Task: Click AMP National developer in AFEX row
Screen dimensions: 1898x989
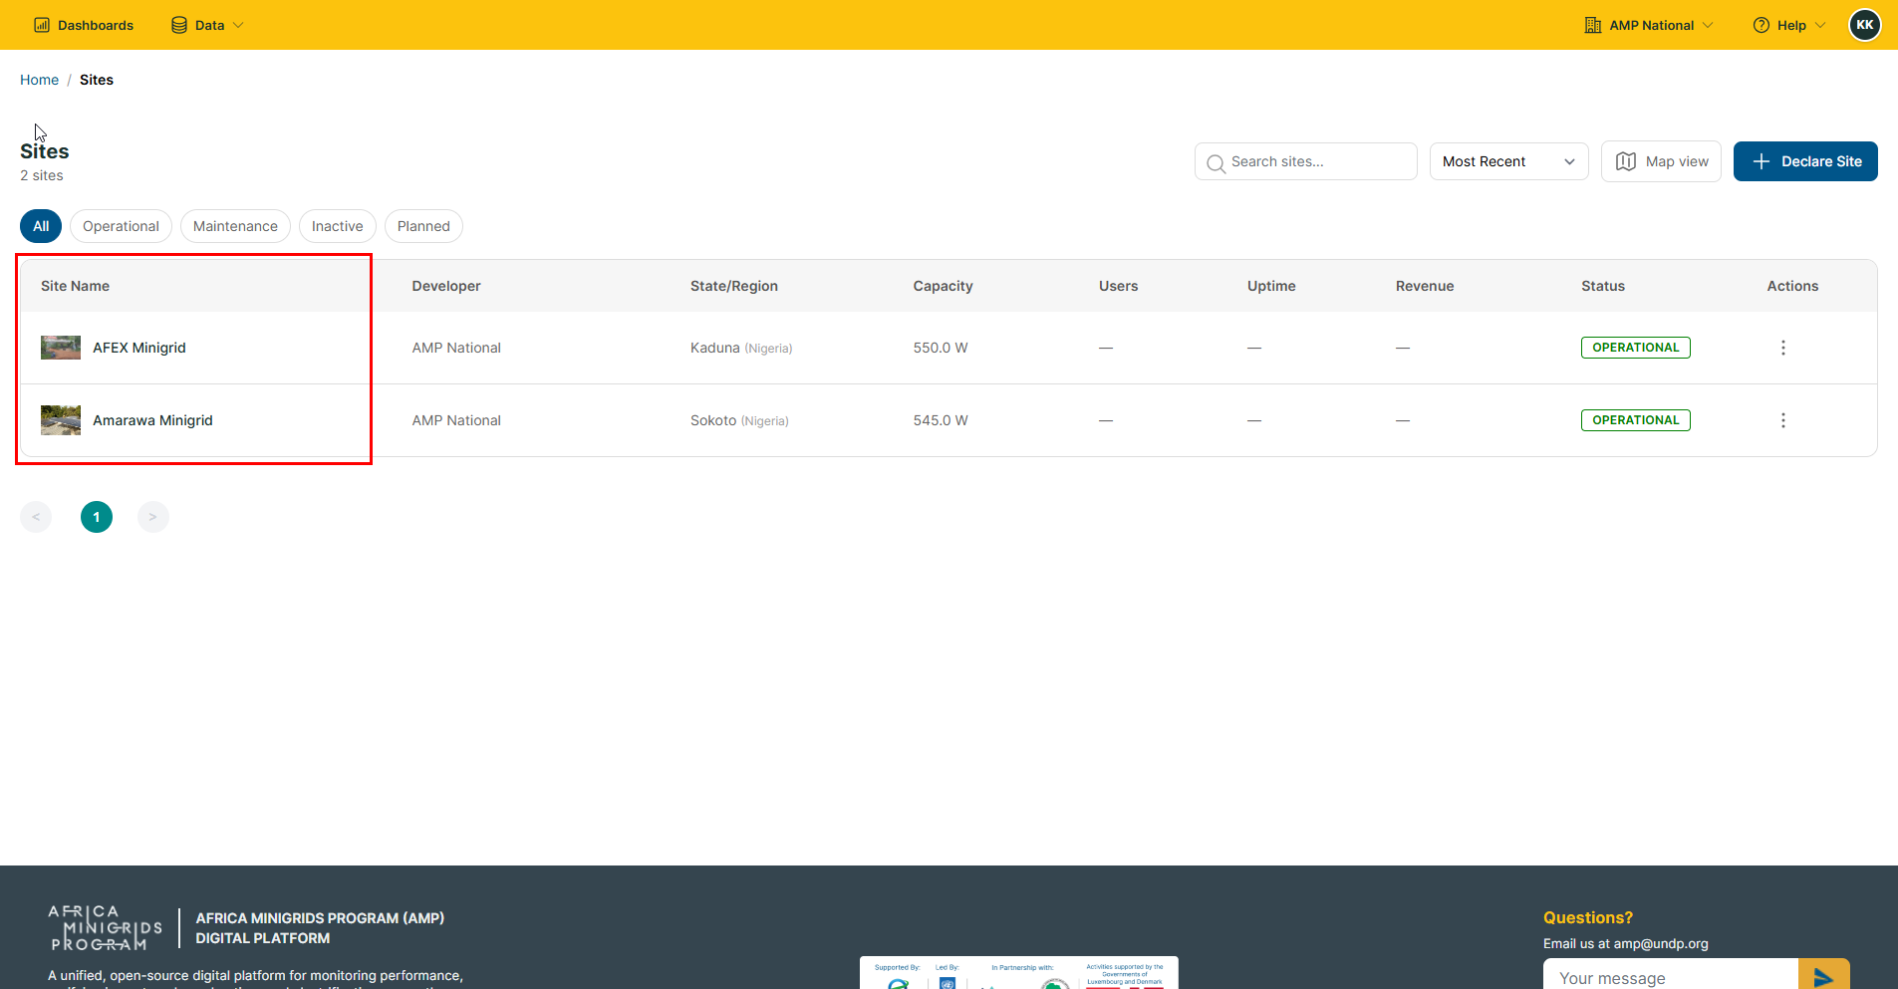Action: 456,348
